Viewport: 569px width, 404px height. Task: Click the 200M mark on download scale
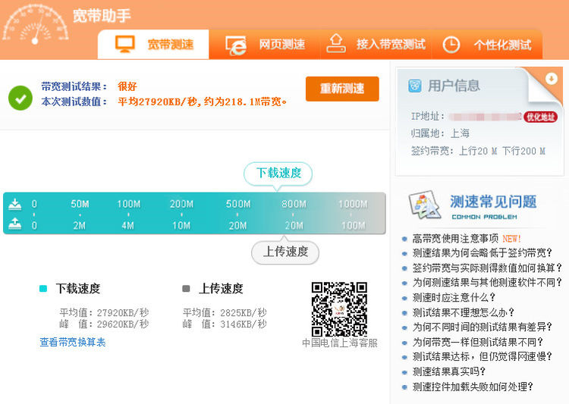coord(181,204)
